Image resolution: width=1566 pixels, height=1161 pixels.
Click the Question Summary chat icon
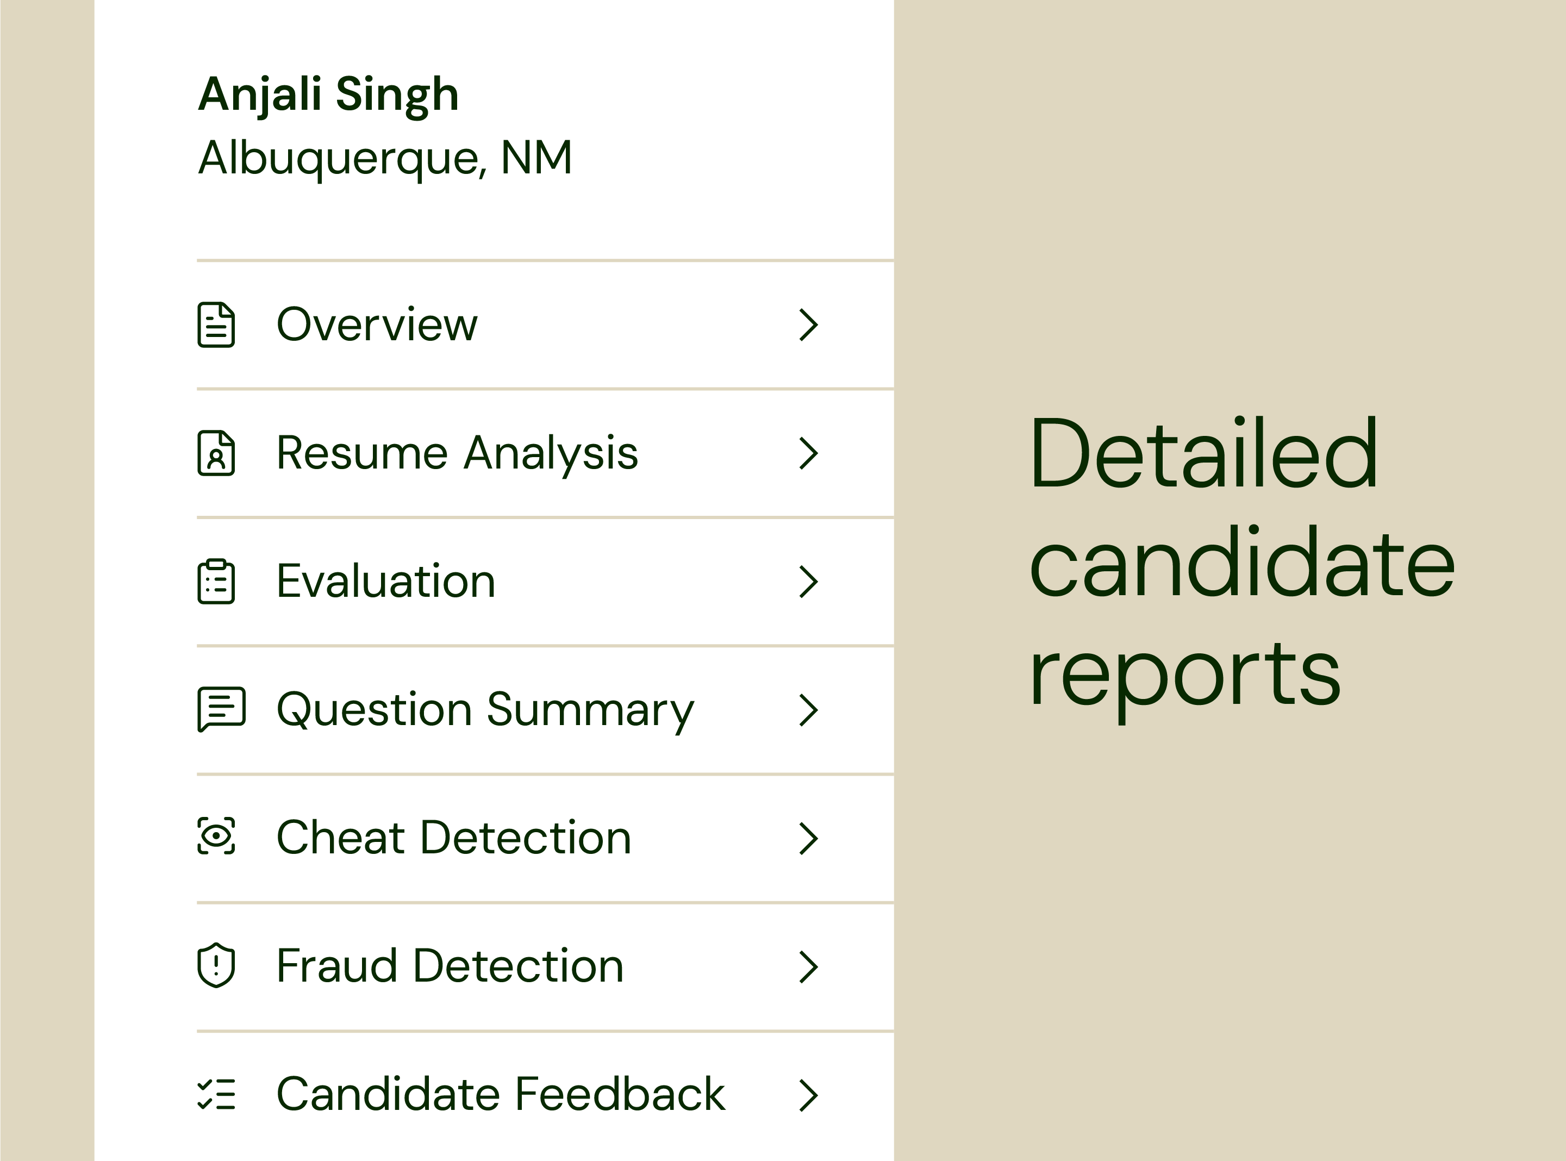coord(221,709)
